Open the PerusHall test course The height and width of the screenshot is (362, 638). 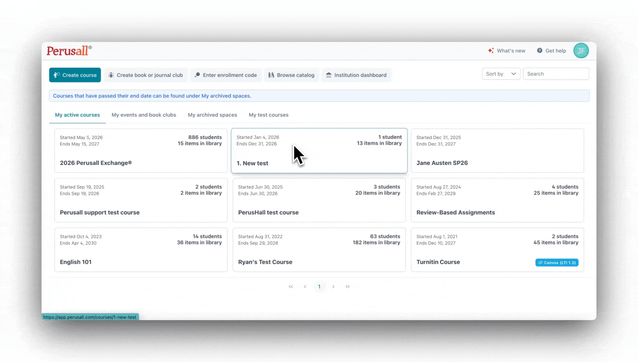point(319,200)
